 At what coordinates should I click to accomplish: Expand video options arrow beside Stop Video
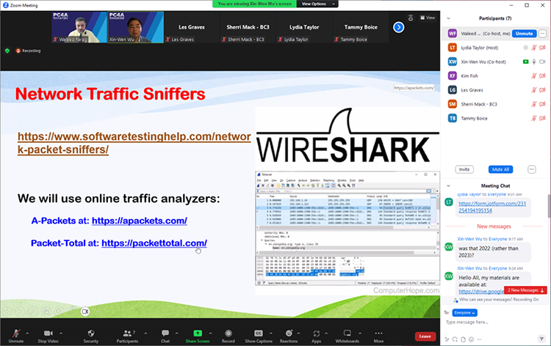tap(61, 333)
